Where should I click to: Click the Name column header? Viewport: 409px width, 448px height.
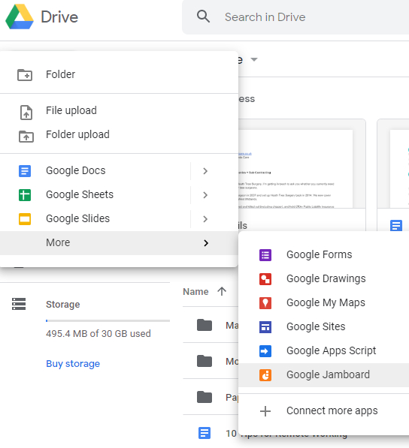point(195,292)
